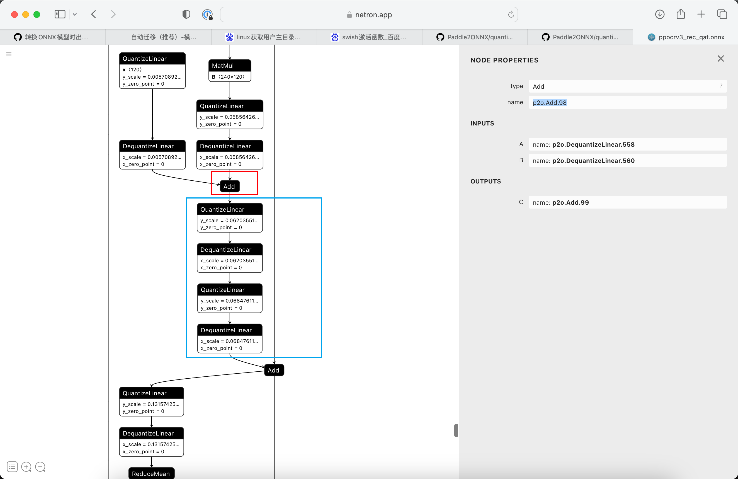Click the vertical graph scrollbar
The image size is (738, 479).
click(456, 430)
